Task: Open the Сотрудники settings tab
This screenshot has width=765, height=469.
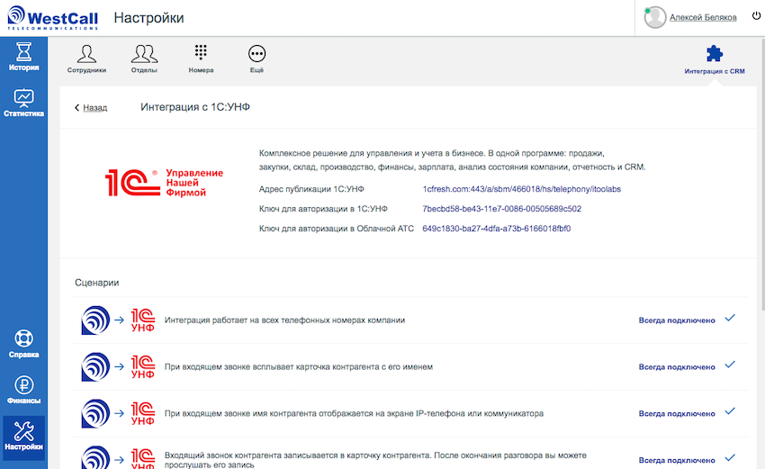Action: (86, 59)
